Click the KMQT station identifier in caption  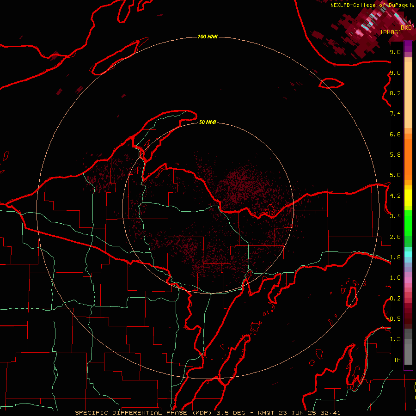(266, 413)
